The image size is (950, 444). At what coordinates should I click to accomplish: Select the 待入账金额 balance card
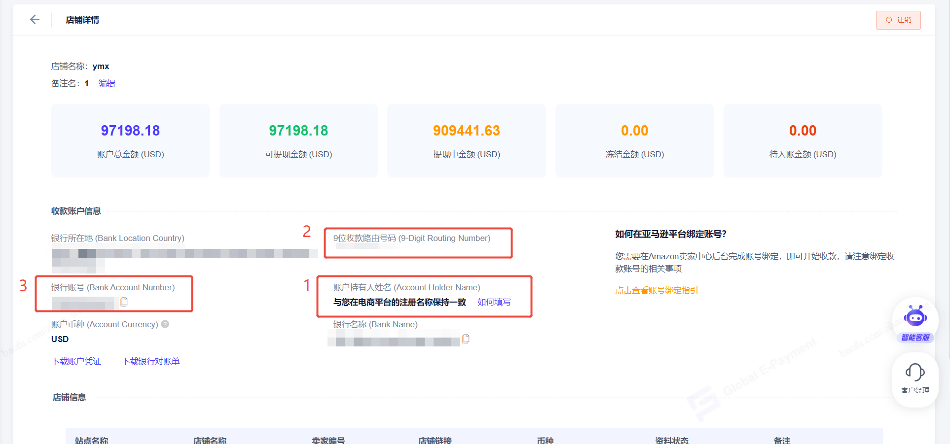[803, 140]
